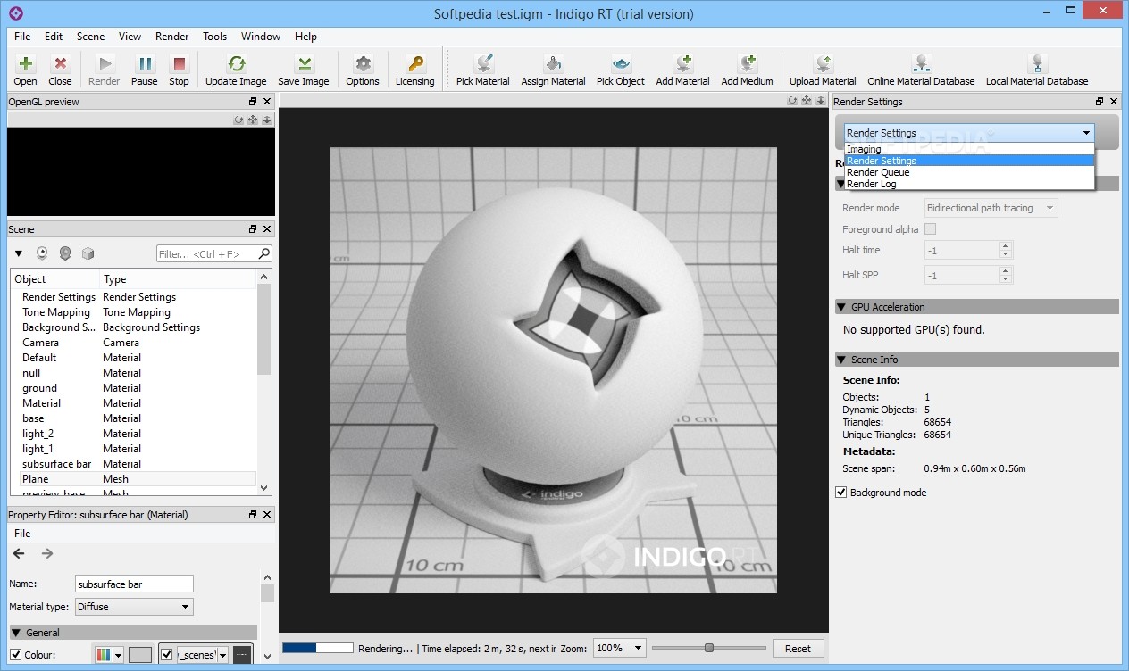This screenshot has width=1129, height=671.
Task: Open the Online Material Database
Action: 921,64
